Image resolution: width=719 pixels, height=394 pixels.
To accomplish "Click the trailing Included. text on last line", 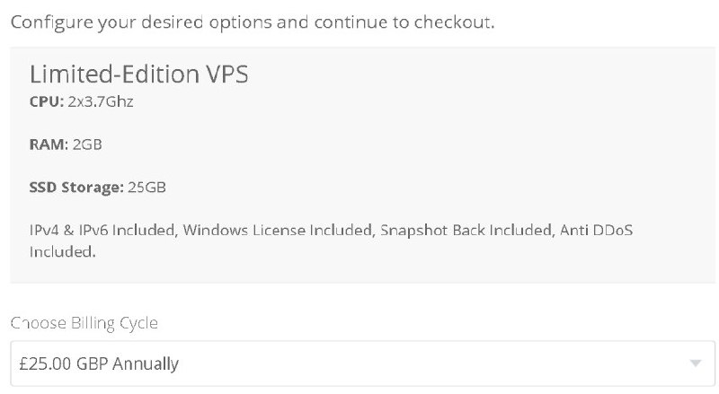I will [x=62, y=252].
